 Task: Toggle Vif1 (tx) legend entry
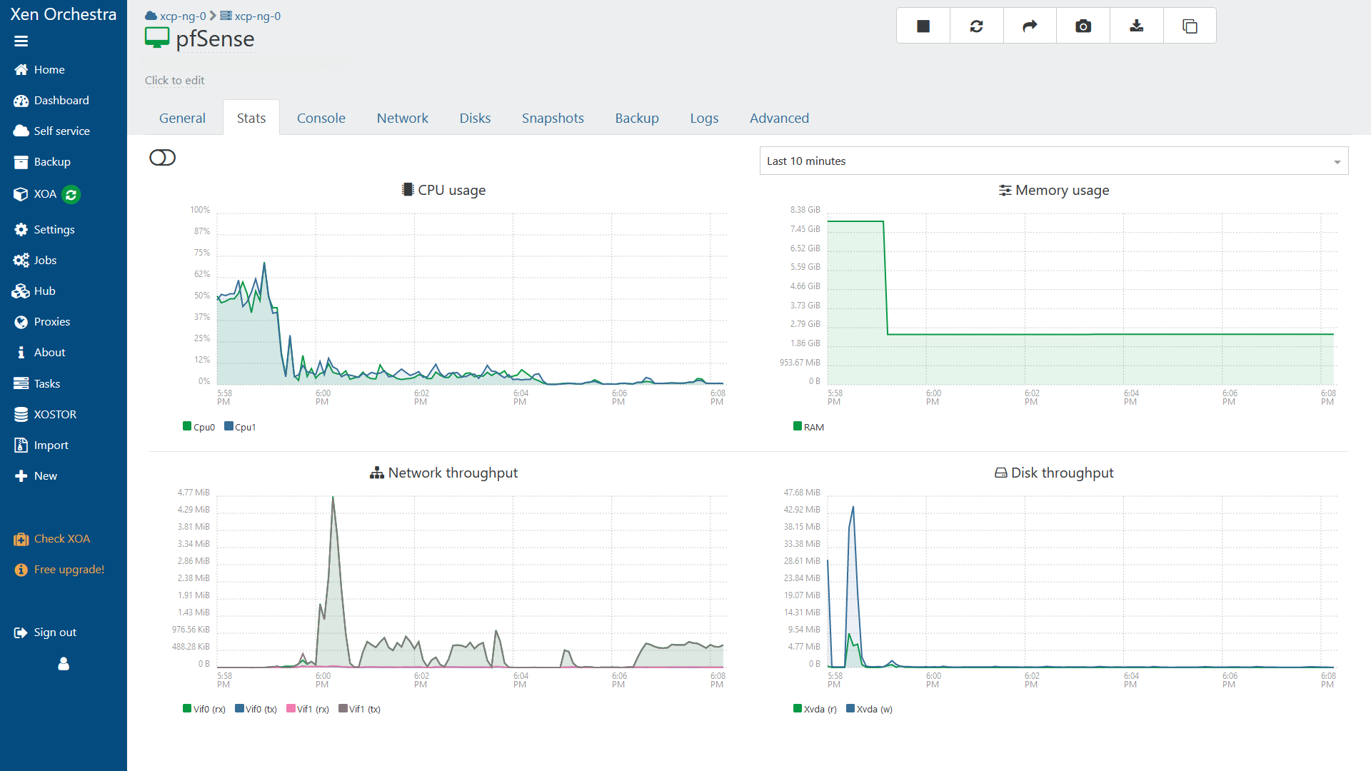point(360,709)
